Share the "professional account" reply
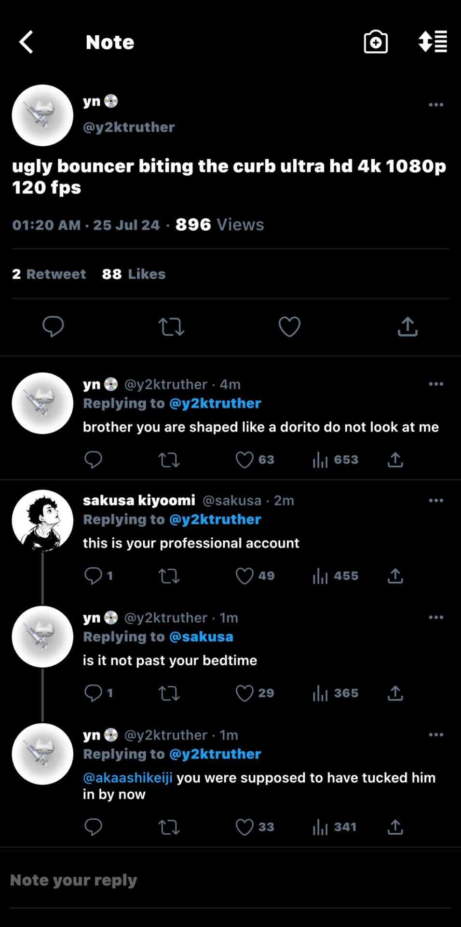 (395, 576)
